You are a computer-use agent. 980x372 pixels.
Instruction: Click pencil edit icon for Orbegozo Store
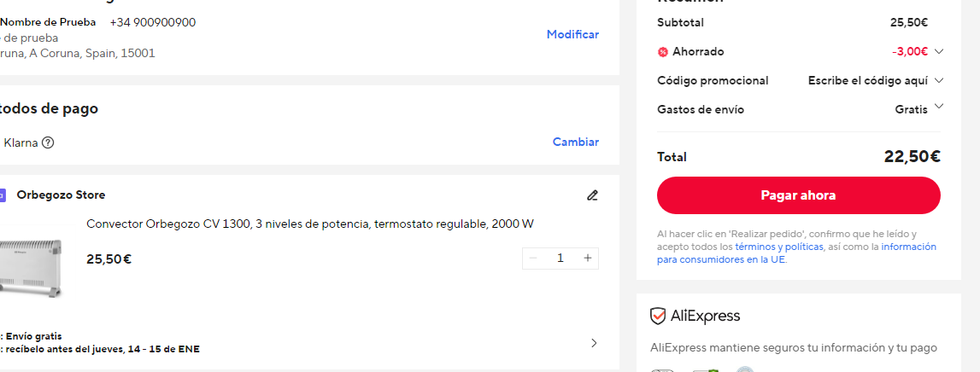(592, 195)
